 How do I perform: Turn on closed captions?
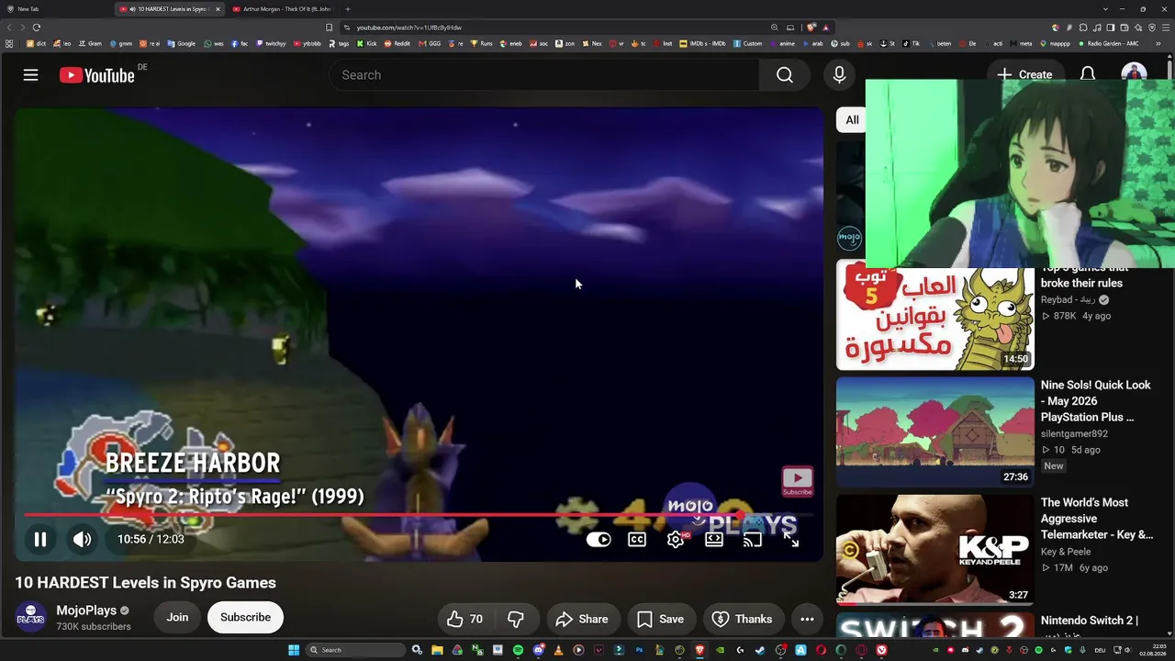pyautogui.click(x=637, y=539)
